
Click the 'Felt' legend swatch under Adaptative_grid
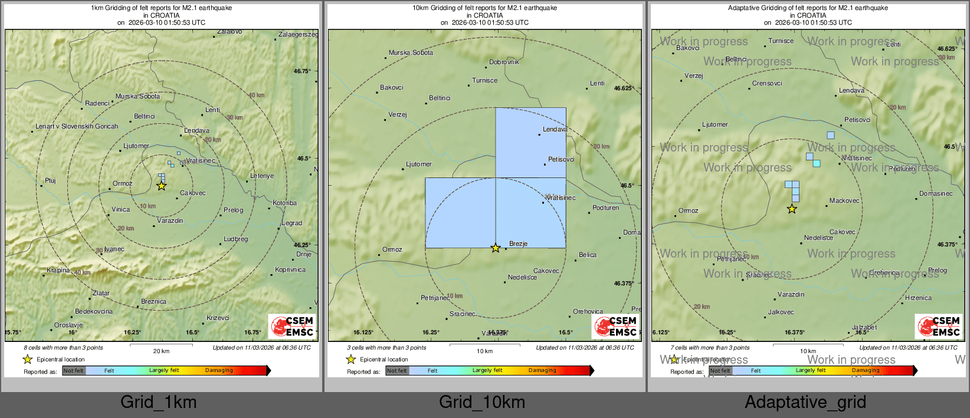pos(756,370)
